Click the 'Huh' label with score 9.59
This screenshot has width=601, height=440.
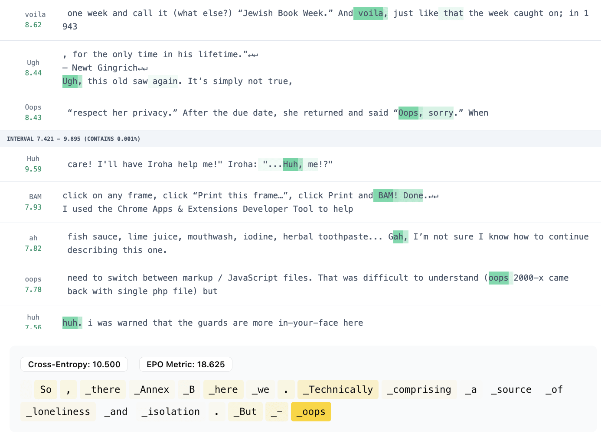(x=33, y=159)
